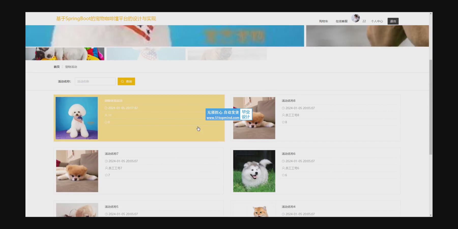Screen dimensions: 458x229
Task: Click the vertical scrollbar thumb
Action: click(x=431, y=107)
